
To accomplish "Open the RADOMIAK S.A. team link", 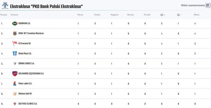I will [24, 23].
